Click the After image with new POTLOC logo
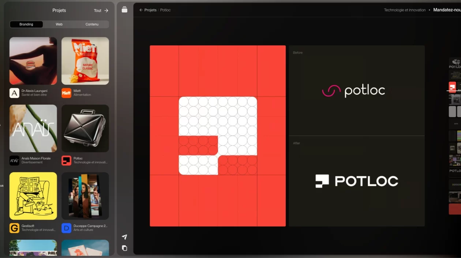 coord(357,181)
